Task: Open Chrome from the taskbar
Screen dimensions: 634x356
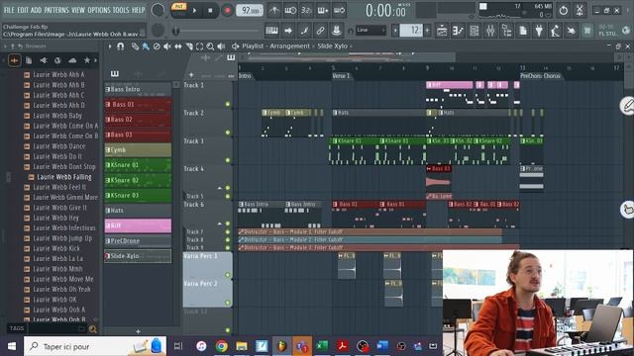Action: [221, 346]
